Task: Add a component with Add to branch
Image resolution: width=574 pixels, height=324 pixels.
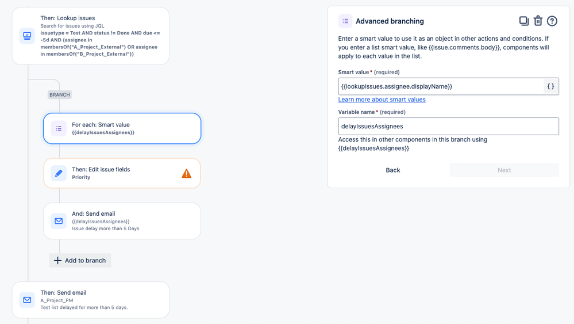Action: coord(80,261)
